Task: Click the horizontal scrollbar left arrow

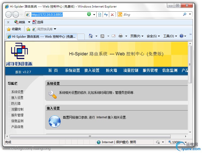Action: pos(7,136)
